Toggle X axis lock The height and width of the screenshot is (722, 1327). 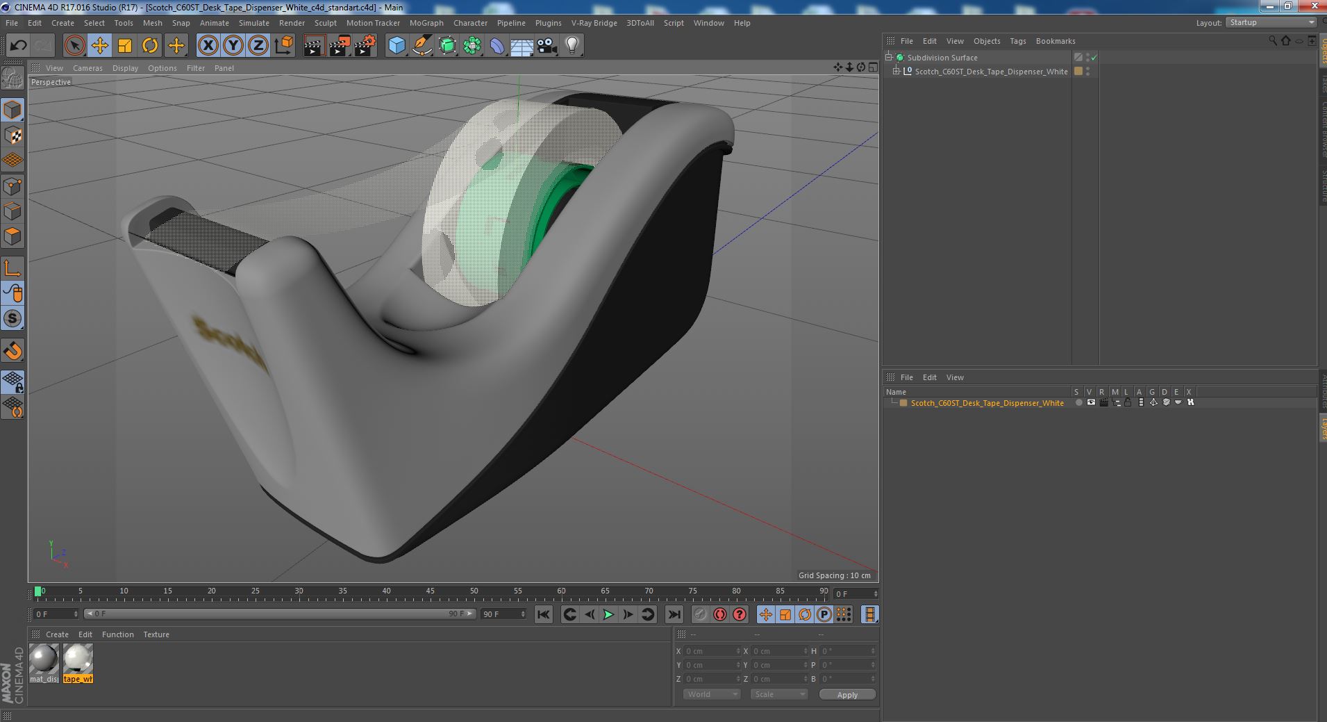click(208, 46)
